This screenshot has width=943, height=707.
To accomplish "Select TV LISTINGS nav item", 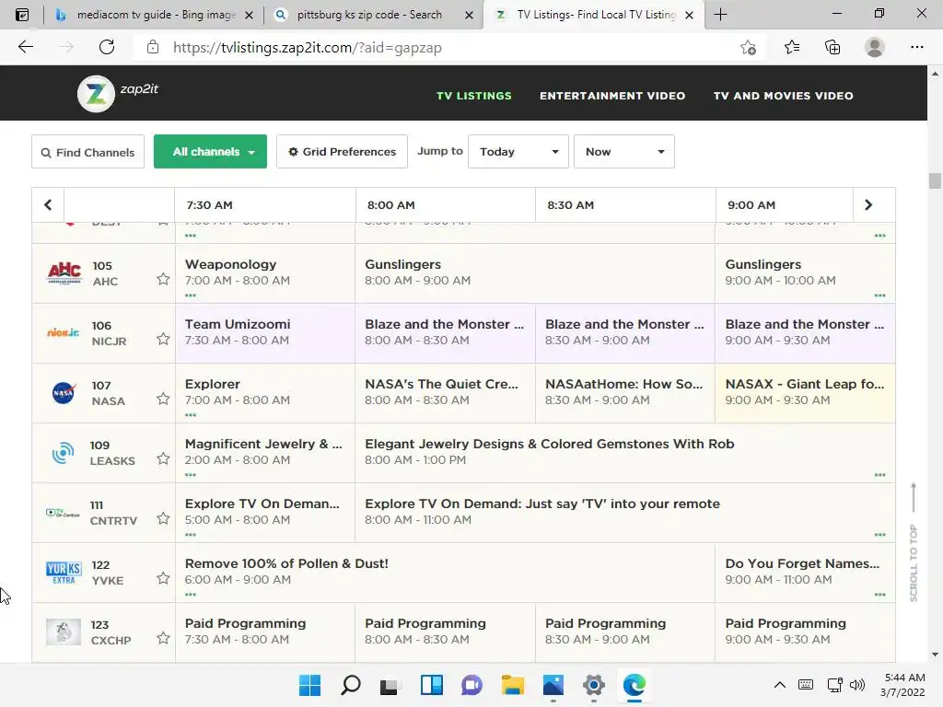I will pyautogui.click(x=474, y=96).
